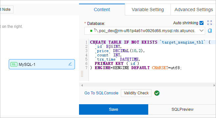Toggle the Auto shrinking checkbox
The image size is (216, 118).
pyautogui.click(x=202, y=23)
